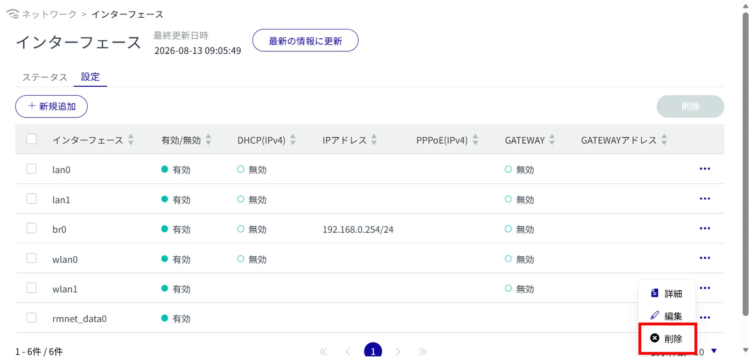Screen dimensions: 749x357
Task: Sort by 有効/無効 column arrows
Action: coord(209,140)
